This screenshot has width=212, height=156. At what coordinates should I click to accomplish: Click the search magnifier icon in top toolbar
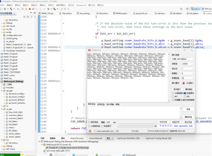181,9
